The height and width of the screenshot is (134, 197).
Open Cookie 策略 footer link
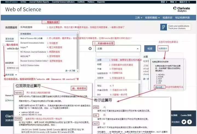click(186, 115)
